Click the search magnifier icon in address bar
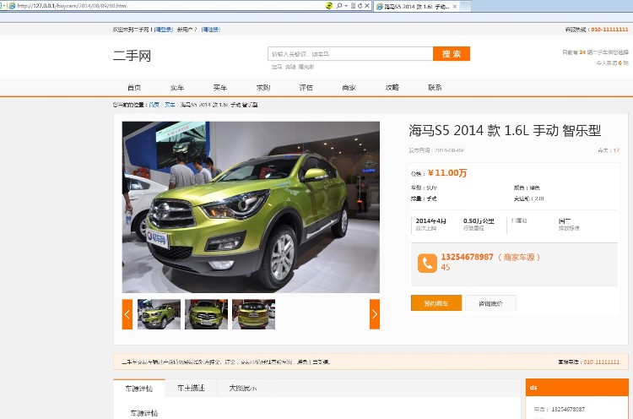The width and height of the screenshot is (633, 419). [x=339, y=6]
